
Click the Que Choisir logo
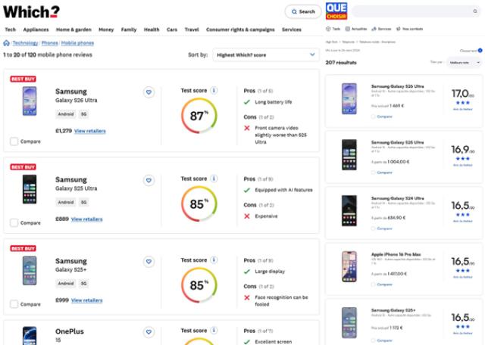point(336,11)
